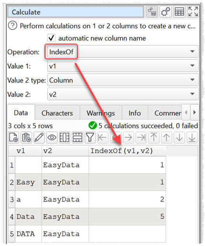Image resolution: width=205 pixels, height=246 pixels.
Task: Click the move-to-last-column arrow icon
Action: [141, 137]
